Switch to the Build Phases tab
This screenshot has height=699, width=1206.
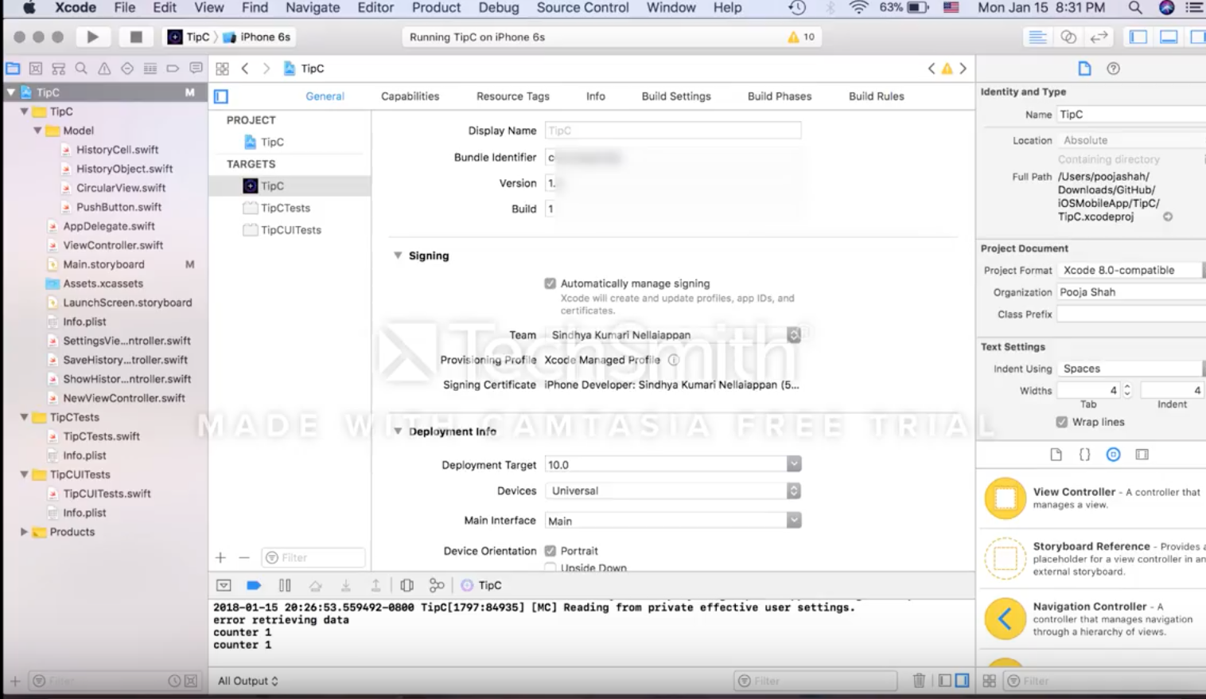click(780, 96)
